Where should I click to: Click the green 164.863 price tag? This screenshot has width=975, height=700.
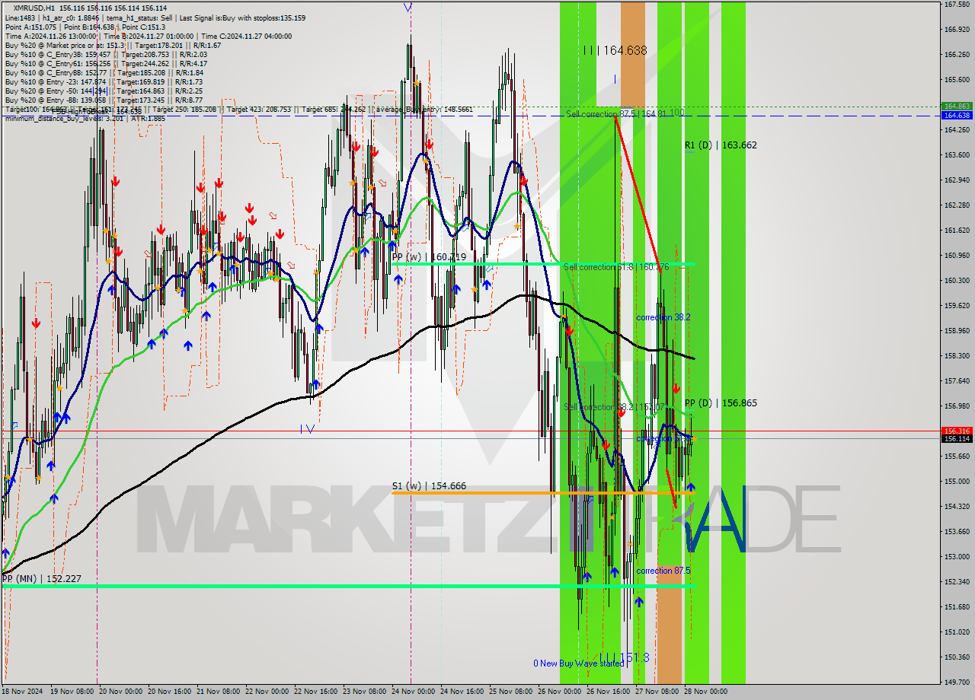tap(956, 106)
